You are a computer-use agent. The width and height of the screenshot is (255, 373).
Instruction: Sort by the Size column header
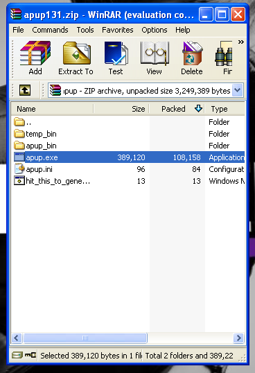tap(121, 109)
